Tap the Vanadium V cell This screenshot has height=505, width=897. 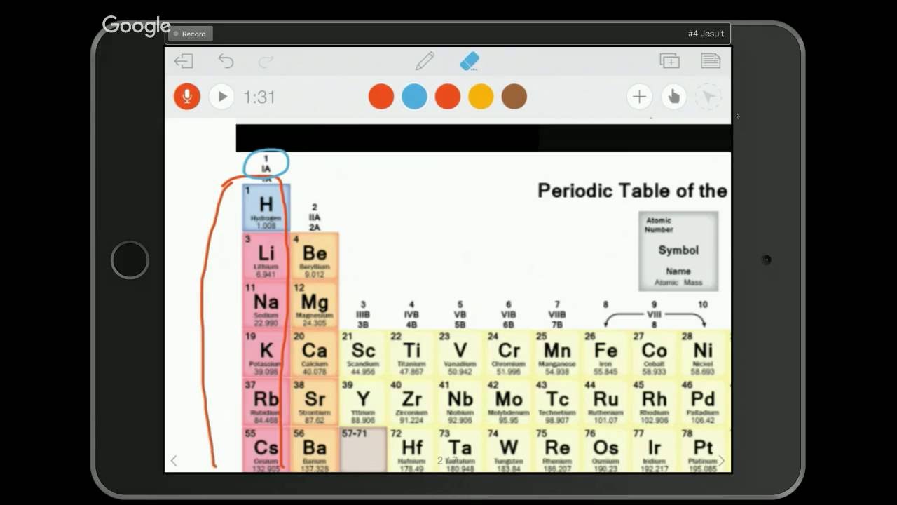[460, 354]
